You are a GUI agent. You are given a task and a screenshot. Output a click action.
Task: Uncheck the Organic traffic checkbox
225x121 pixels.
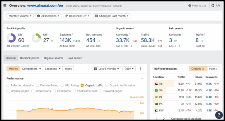82,86
